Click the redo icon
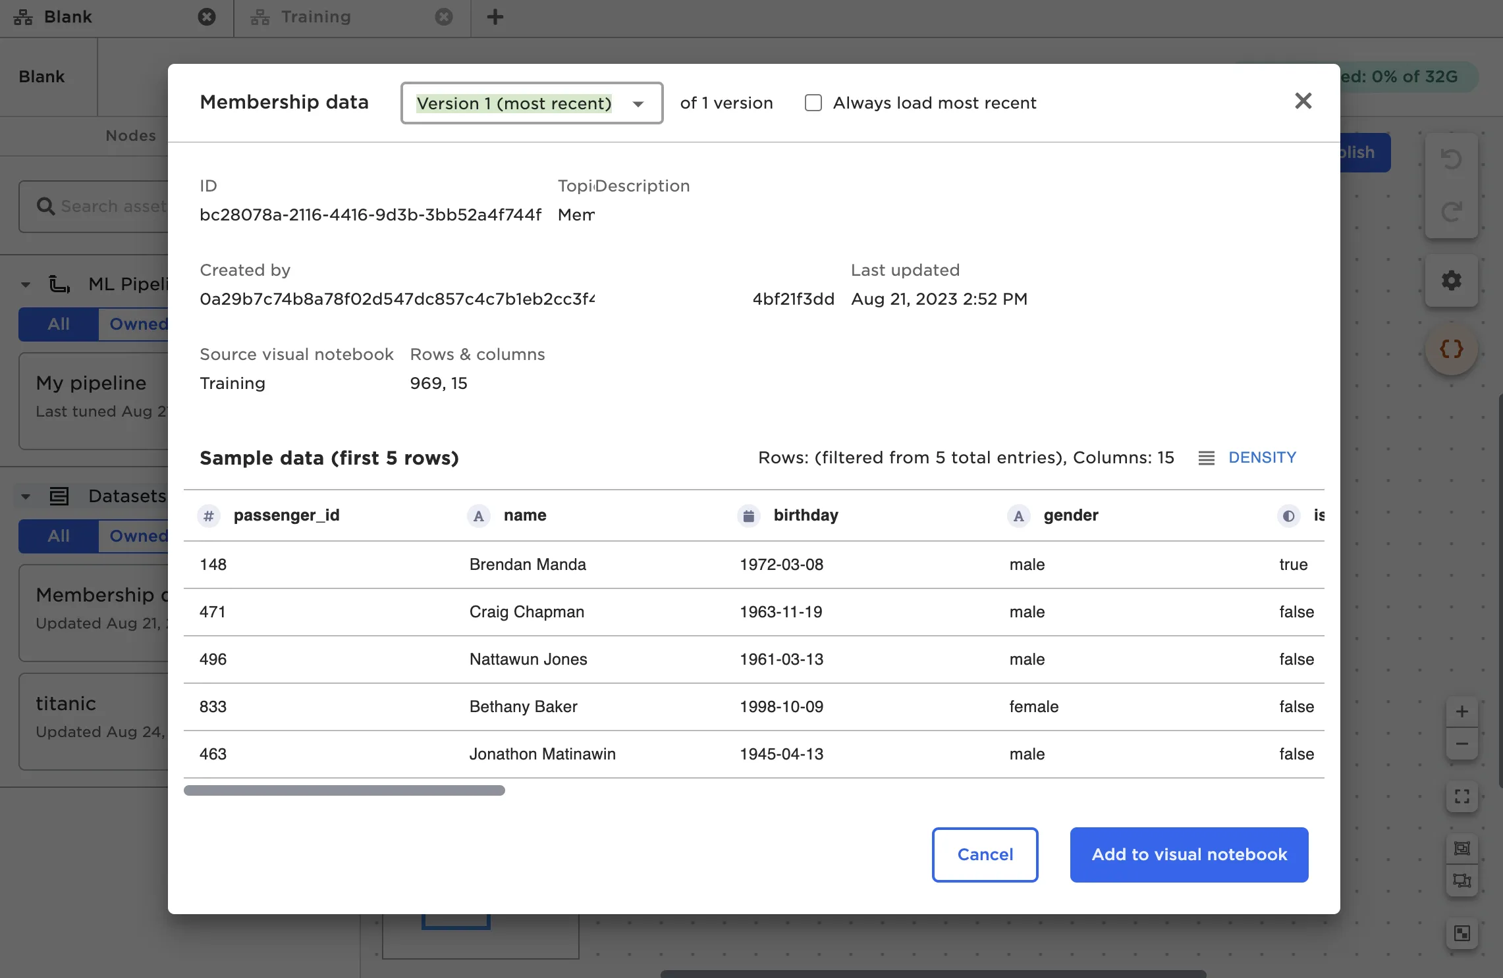The image size is (1503, 978). (x=1452, y=212)
